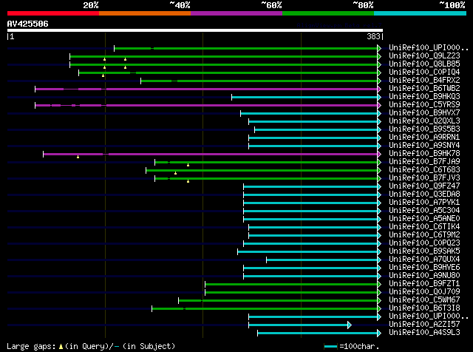
Task: Select the UniRef100_A7PVK1 label
Action: coord(424,203)
